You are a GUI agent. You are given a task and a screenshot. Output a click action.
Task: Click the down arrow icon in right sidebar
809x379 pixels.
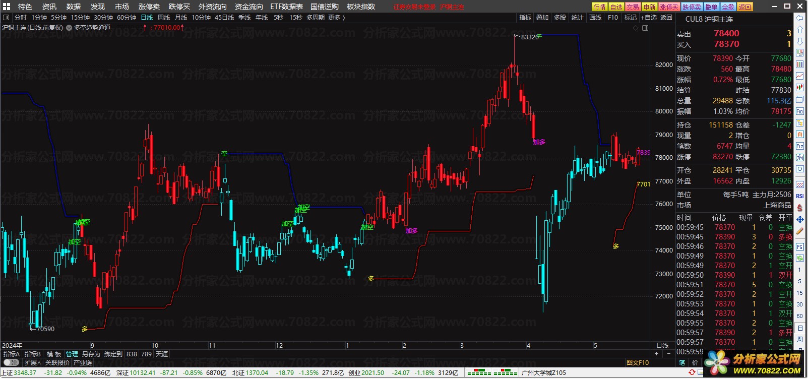800,41
